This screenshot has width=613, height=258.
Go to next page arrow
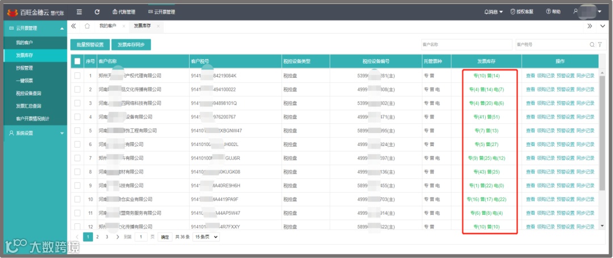(x=117, y=237)
